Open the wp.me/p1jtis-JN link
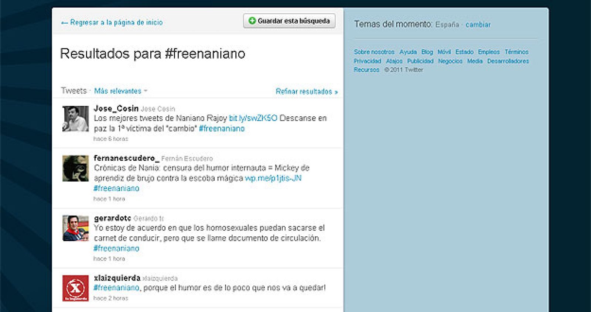The image size is (591, 312). pos(273,178)
